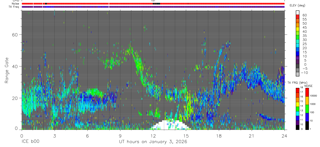This screenshot has height=147, width=320.
Task: Click the 'ICE b00' radar beam label
Action: 30,142
